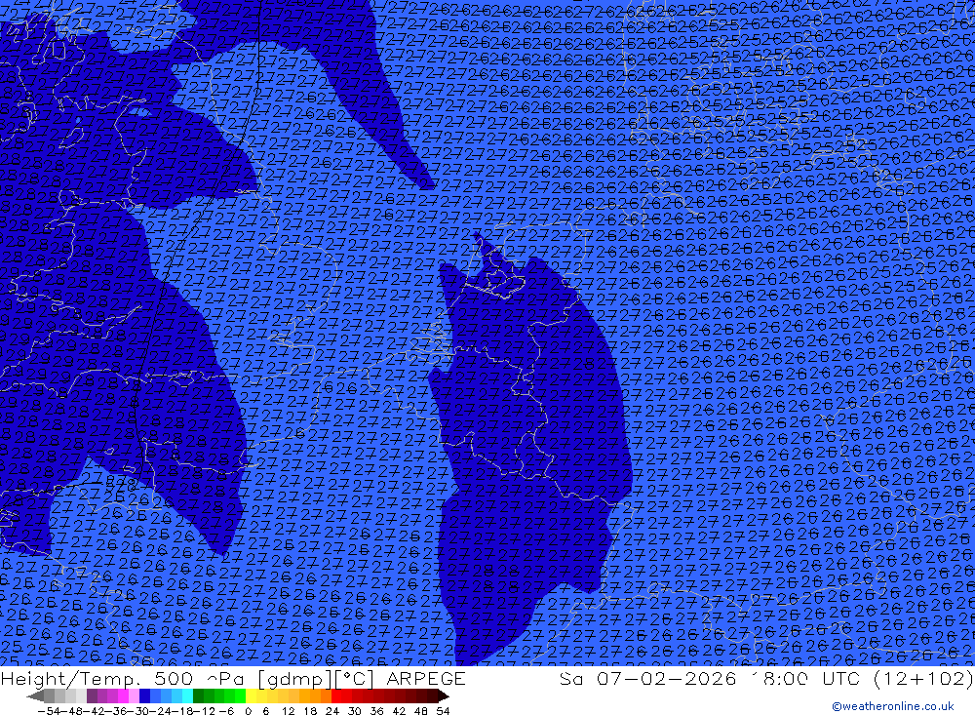Open the weatheronline.co.uk copyright link

tap(893, 705)
